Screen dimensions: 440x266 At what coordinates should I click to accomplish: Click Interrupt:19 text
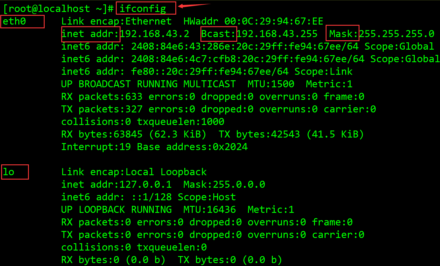pyautogui.click(x=96, y=147)
